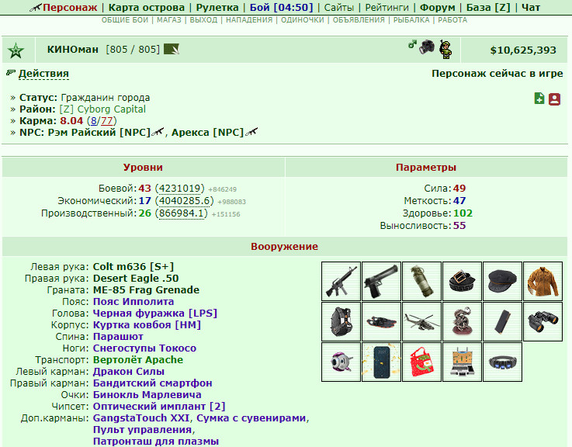
Task: Open the Рулетка page
Action: (x=217, y=7)
